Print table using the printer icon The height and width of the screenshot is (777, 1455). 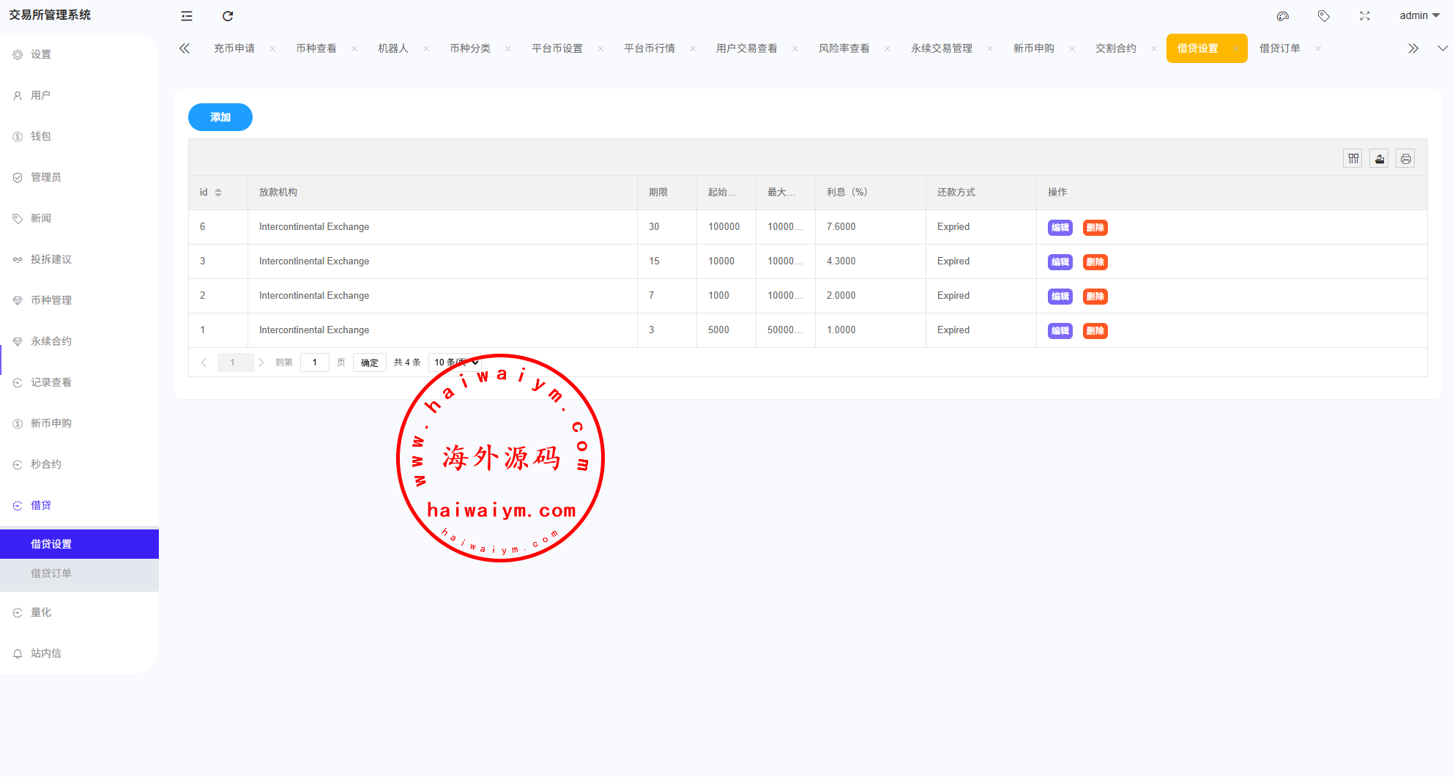(1405, 159)
